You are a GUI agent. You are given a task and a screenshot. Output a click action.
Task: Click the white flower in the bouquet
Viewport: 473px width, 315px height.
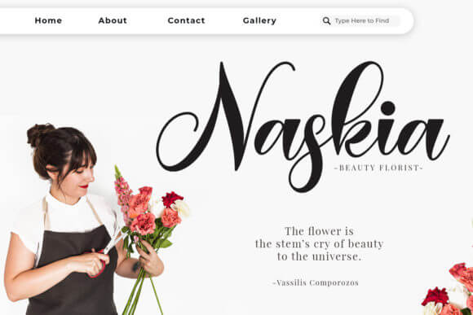[181, 208]
